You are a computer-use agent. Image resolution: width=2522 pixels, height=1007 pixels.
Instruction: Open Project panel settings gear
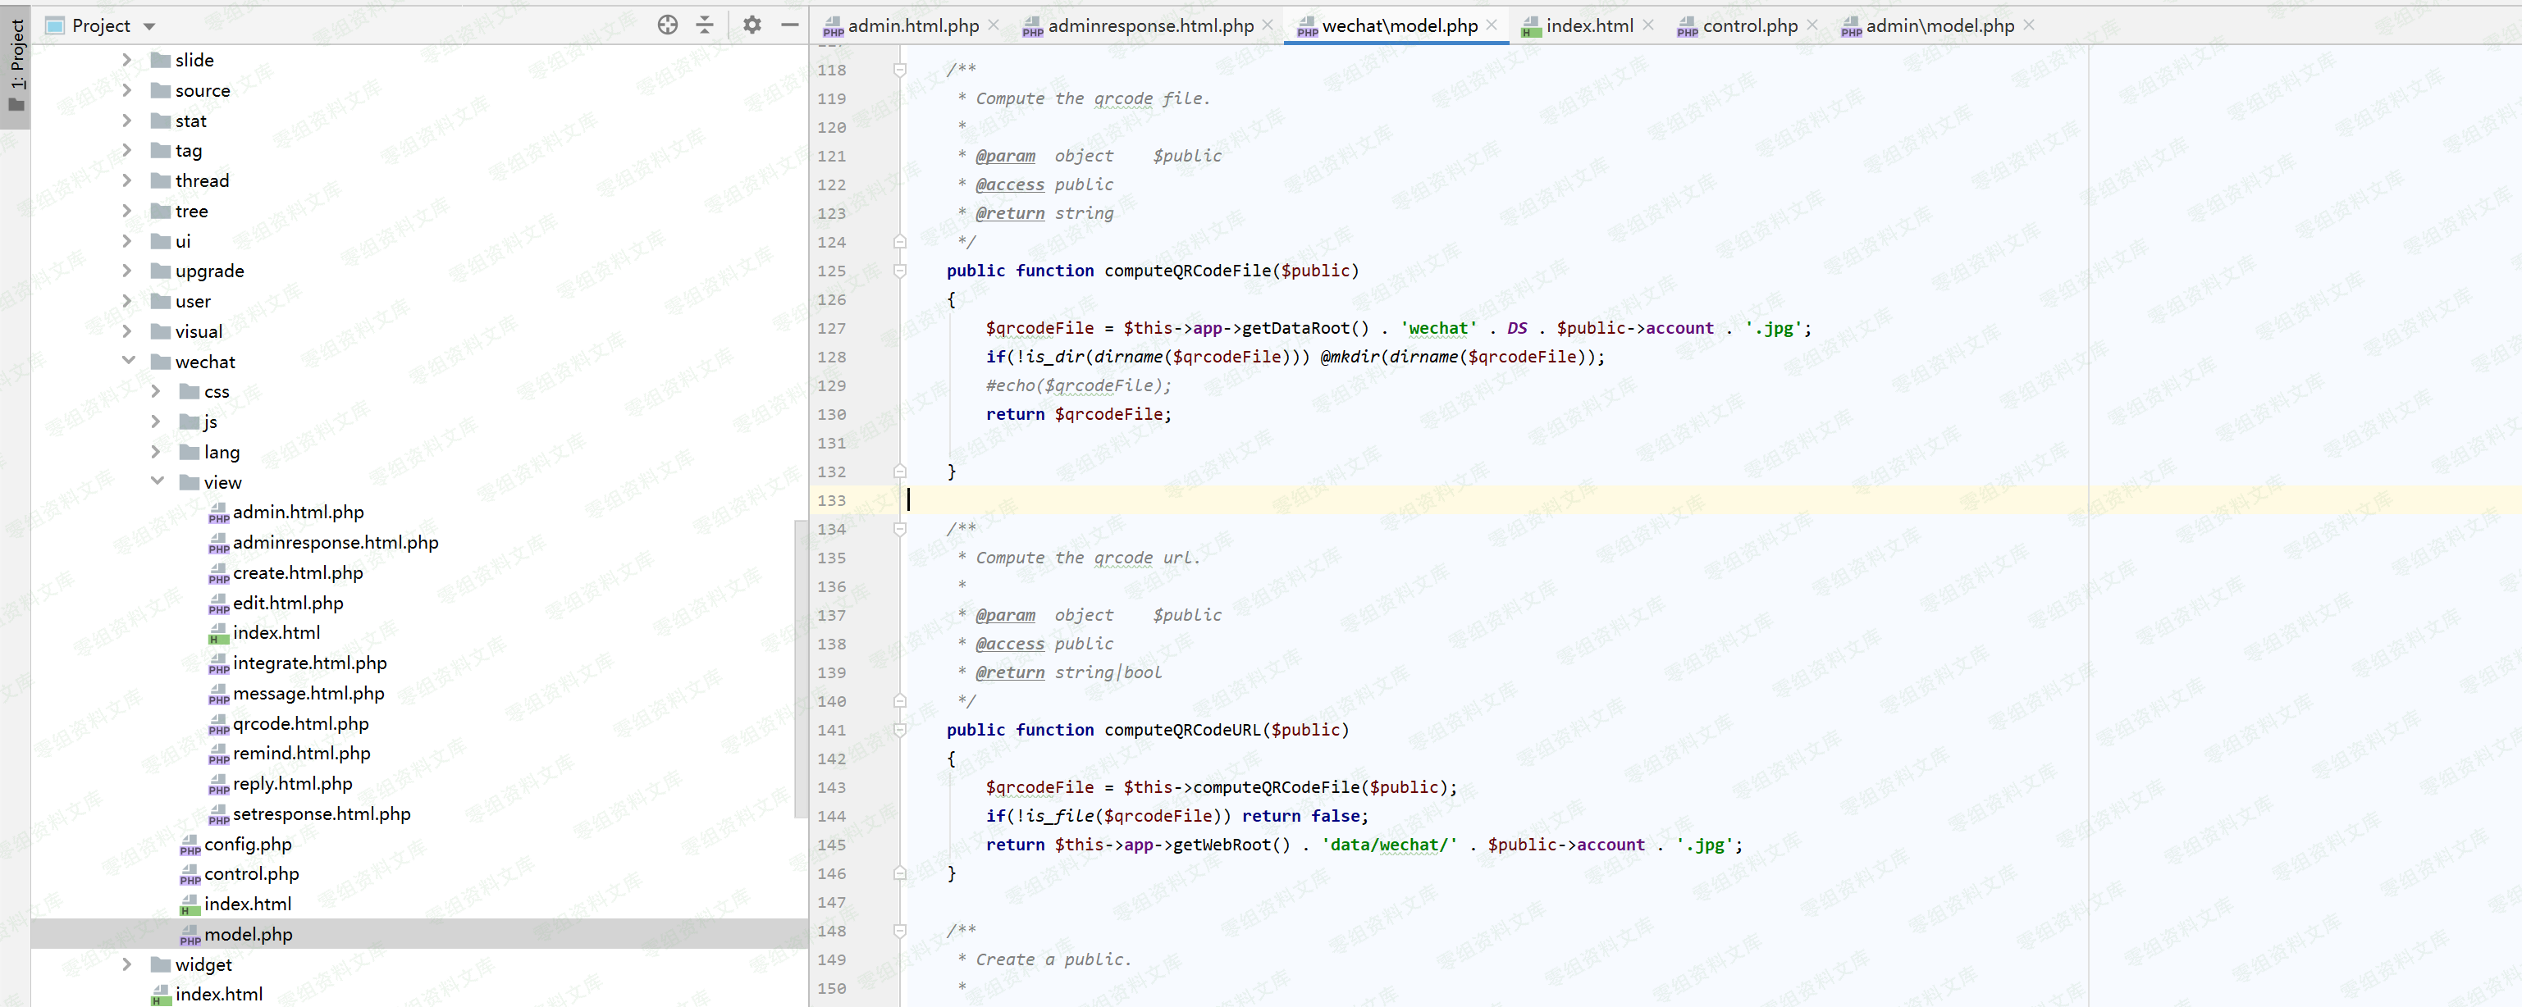point(751,25)
